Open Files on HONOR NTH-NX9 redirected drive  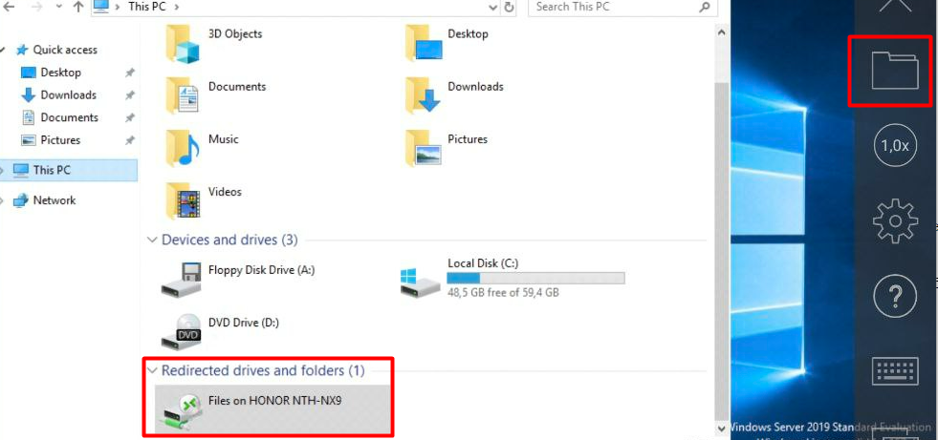tap(273, 409)
